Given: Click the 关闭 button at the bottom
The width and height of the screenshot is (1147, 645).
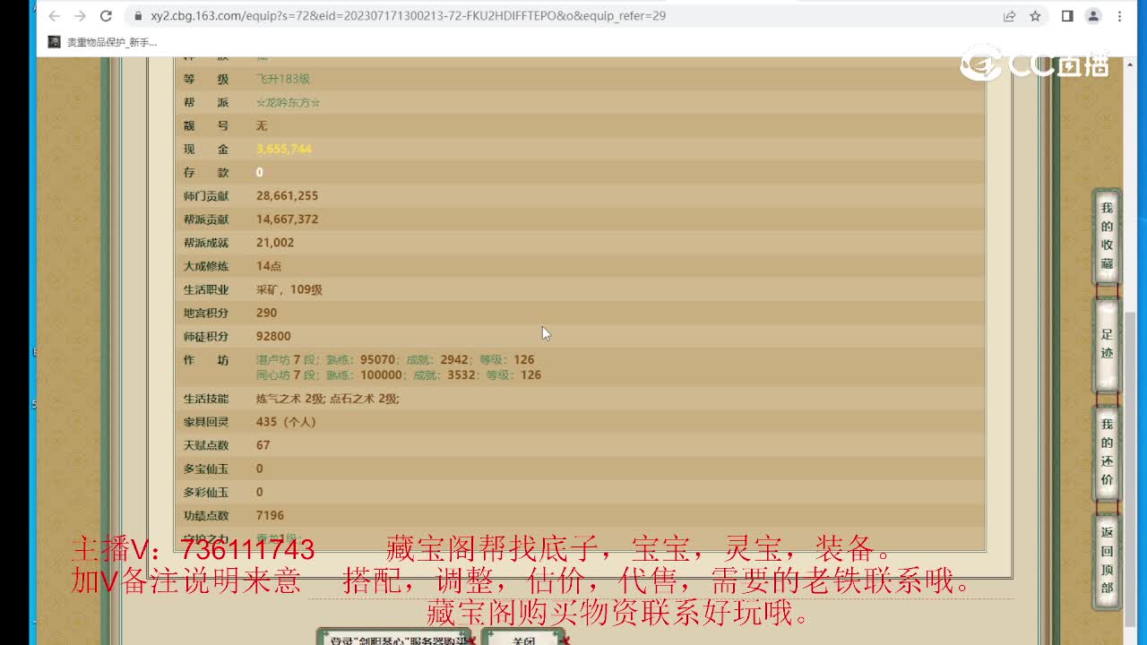Looking at the screenshot, I should click(524, 640).
